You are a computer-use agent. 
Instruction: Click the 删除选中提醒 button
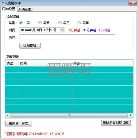click(x=19, y=124)
